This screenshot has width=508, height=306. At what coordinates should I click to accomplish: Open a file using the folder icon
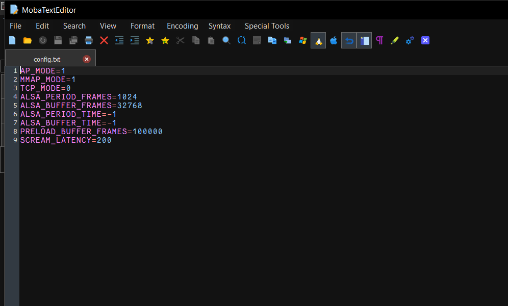coord(28,40)
